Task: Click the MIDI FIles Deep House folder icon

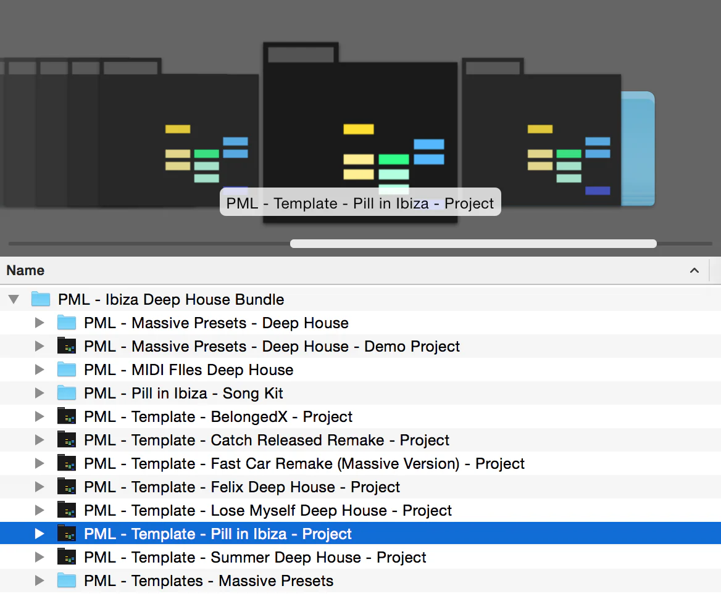Action: click(67, 370)
